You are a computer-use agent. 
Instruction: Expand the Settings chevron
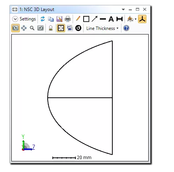tap(15, 19)
